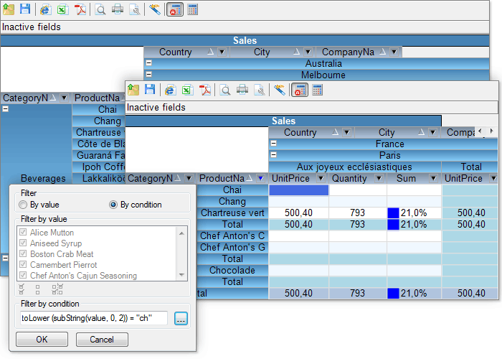Toggle highlighted calendar grid icon in back window
Viewport: 502px width, 359px height.
coord(175,9)
